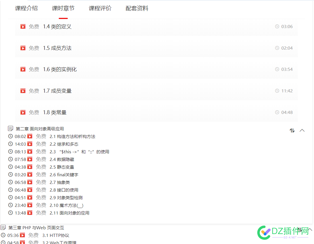Click video icon beside 2.7 抽象类
The image size is (314, 244).
point(30,182)
